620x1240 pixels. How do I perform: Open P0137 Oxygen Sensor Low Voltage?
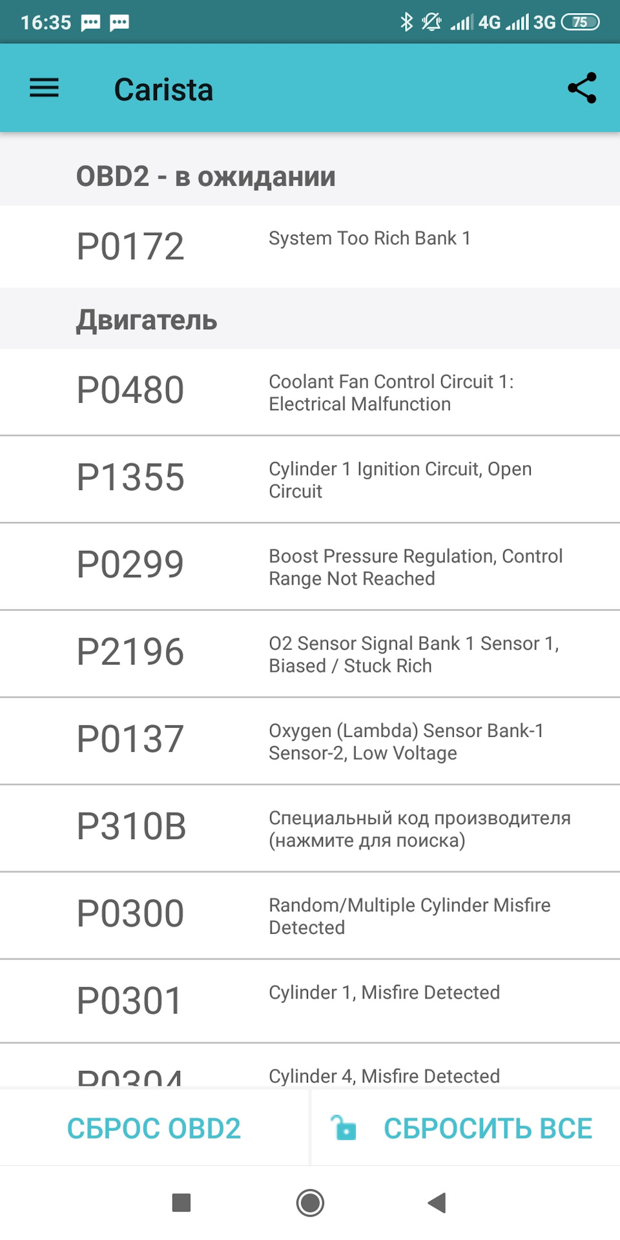coord(310,741)
